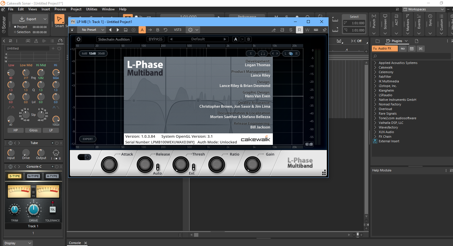Enable the HP filter button
453x246 pixels.
(x=16, y=130)
